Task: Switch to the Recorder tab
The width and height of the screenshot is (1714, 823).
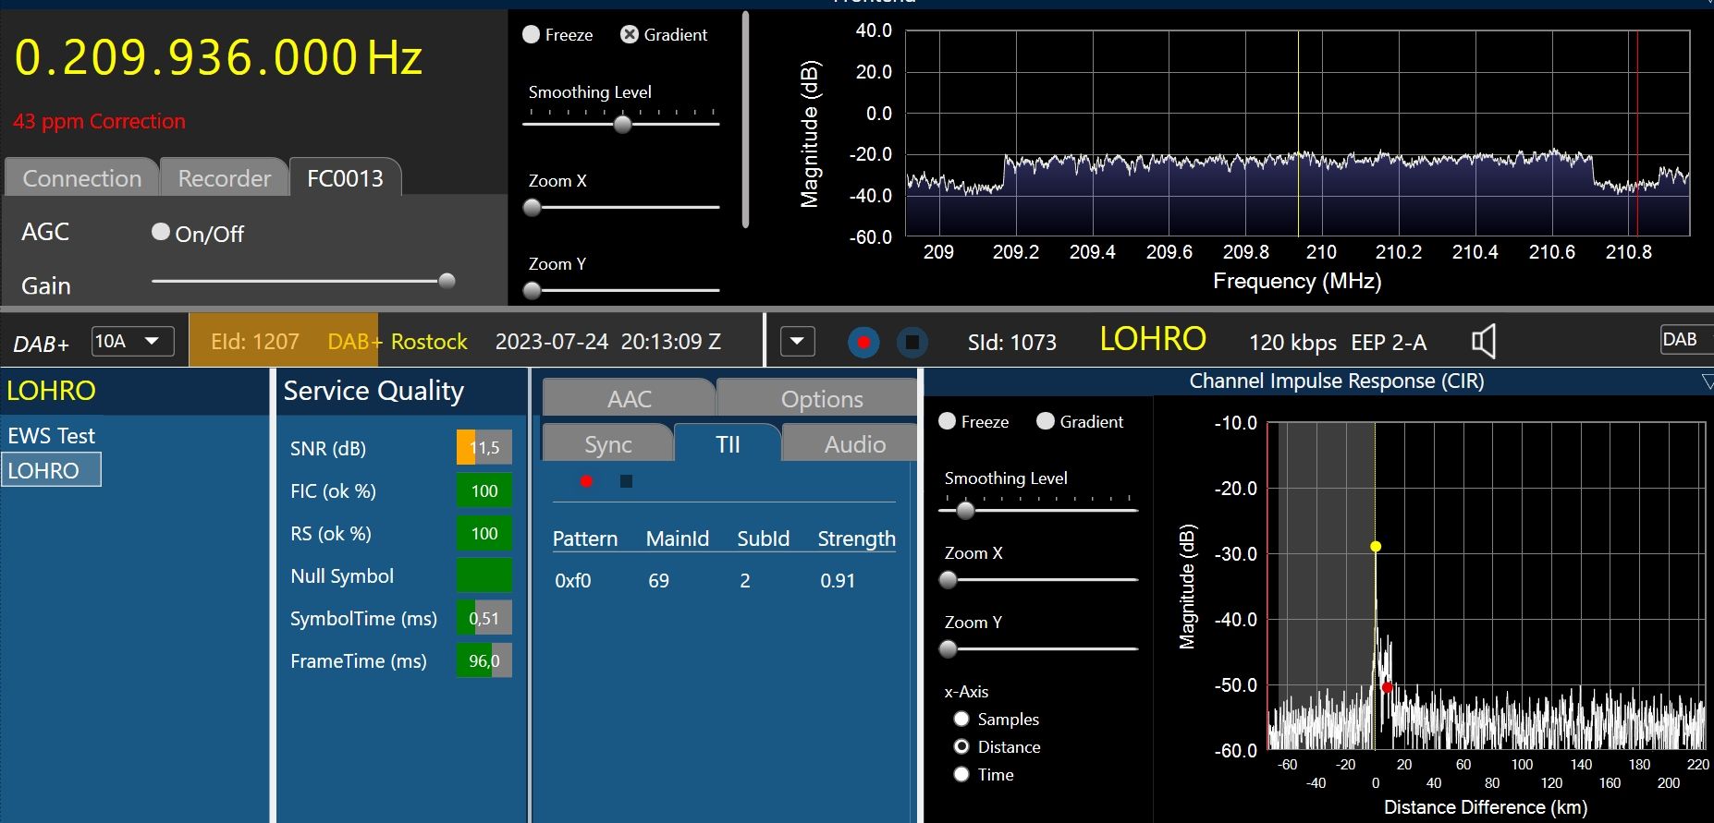Action: coord(225,178)
